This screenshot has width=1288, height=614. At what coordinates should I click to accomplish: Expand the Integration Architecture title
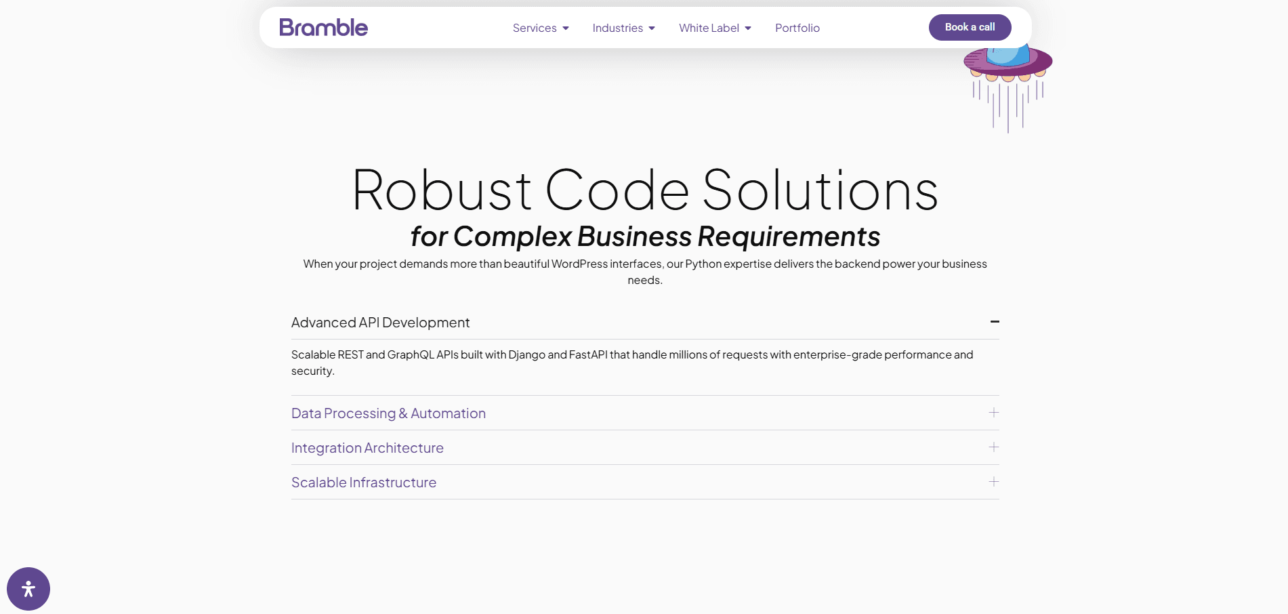[x=367, y=448]
